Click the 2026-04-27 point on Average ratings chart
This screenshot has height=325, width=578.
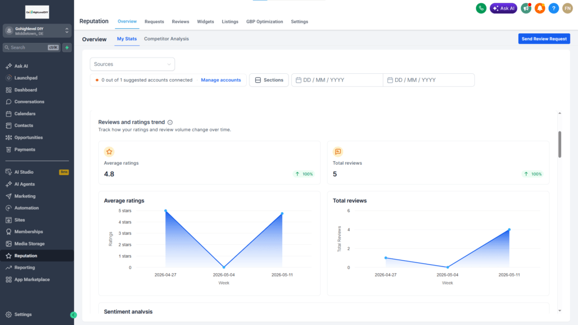pos(165,211)
